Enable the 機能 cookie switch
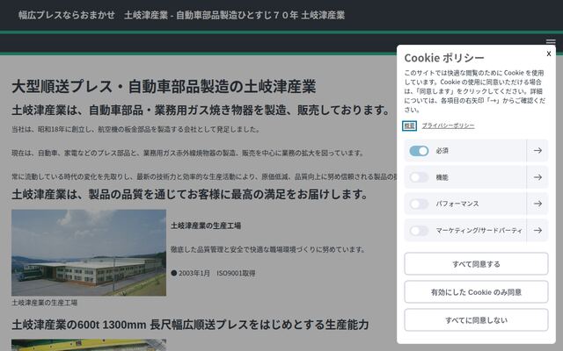The height and width of the screenshot is (351, 563). [x=419, y=177]
